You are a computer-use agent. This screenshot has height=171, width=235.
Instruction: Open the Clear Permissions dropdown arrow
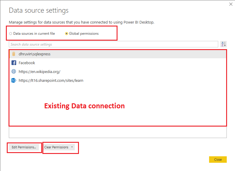pyautogui.click(x=72, y=147)
